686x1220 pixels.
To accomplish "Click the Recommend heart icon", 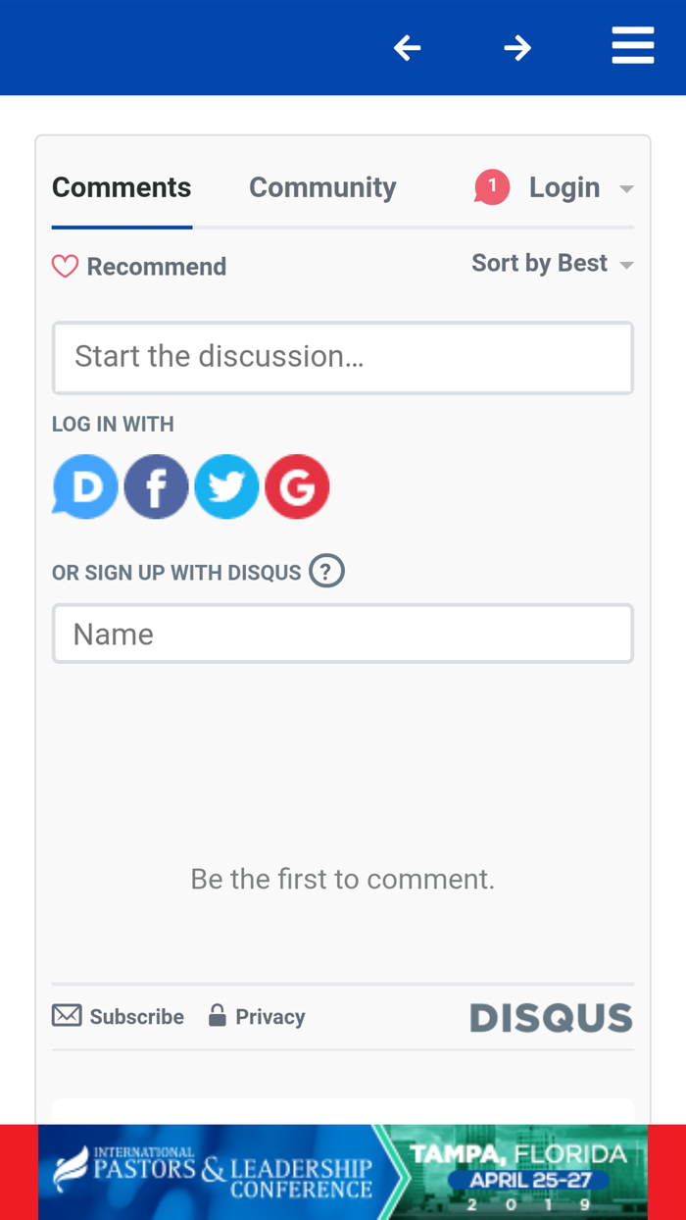I will (x=65, y=267).
